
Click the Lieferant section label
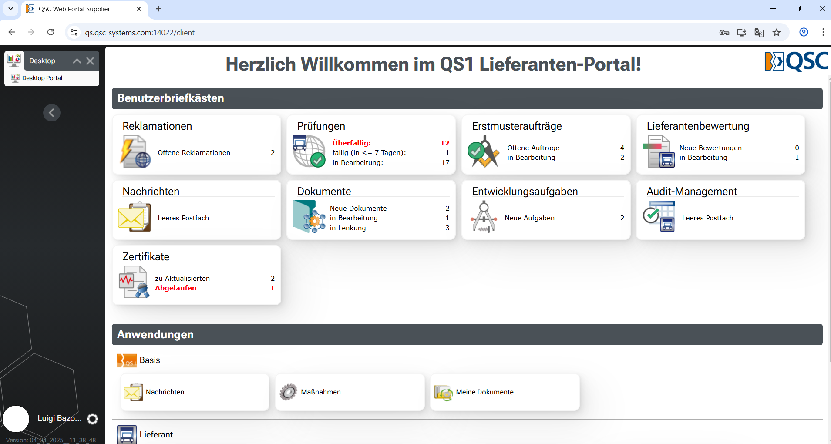click(156, 435)
